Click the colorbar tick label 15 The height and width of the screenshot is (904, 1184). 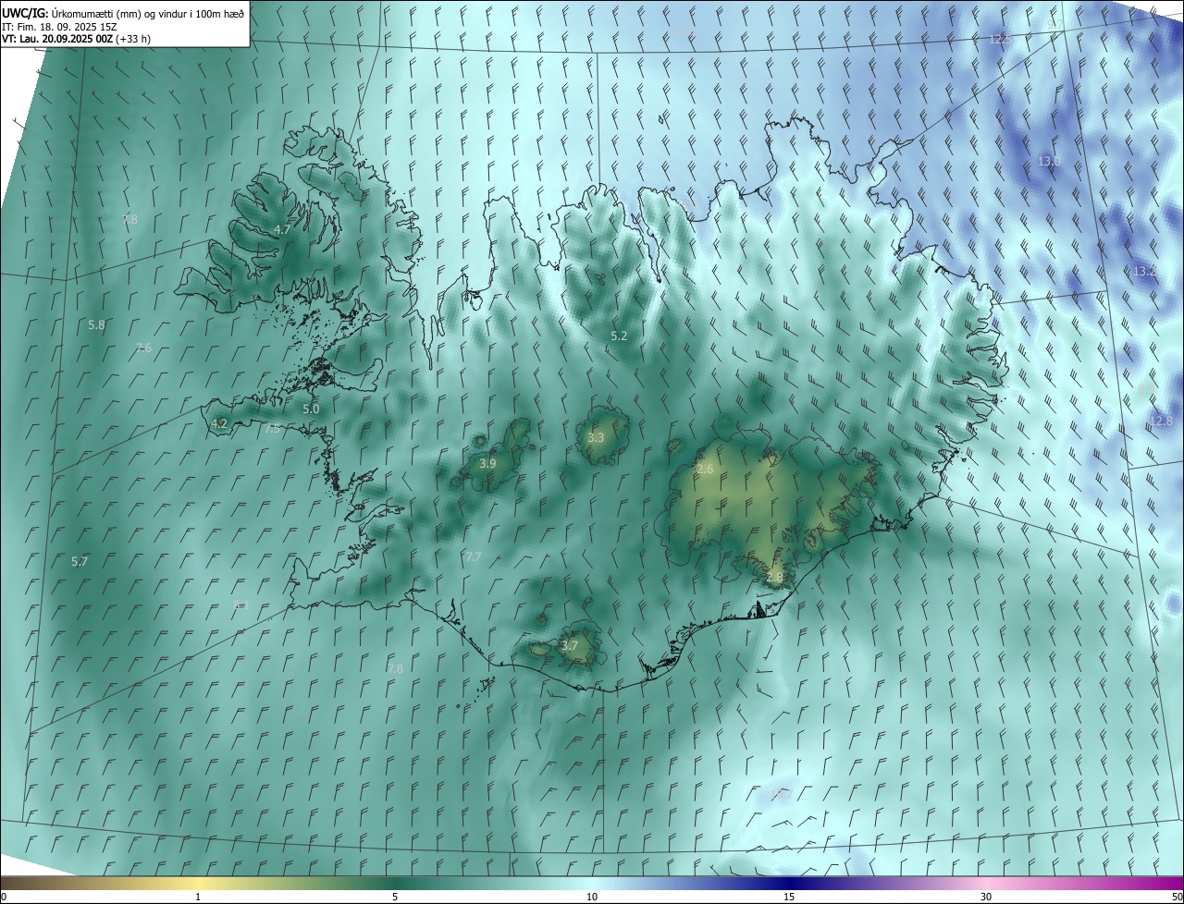[789, 897]
